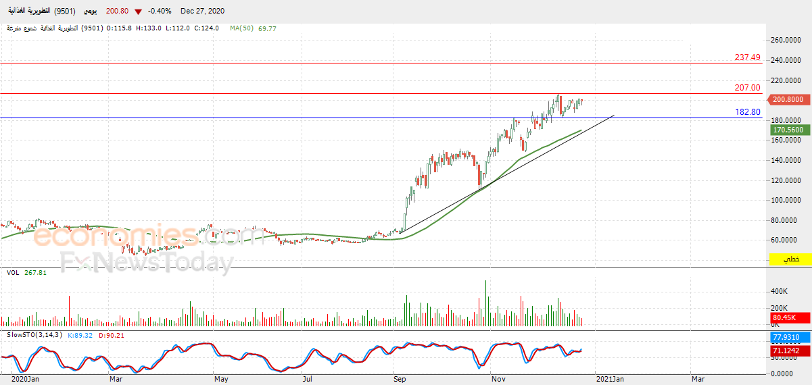Click the 2021Jan marker on time axis
The height and width of the screenshot is (385, 812).
click(610, 379)
